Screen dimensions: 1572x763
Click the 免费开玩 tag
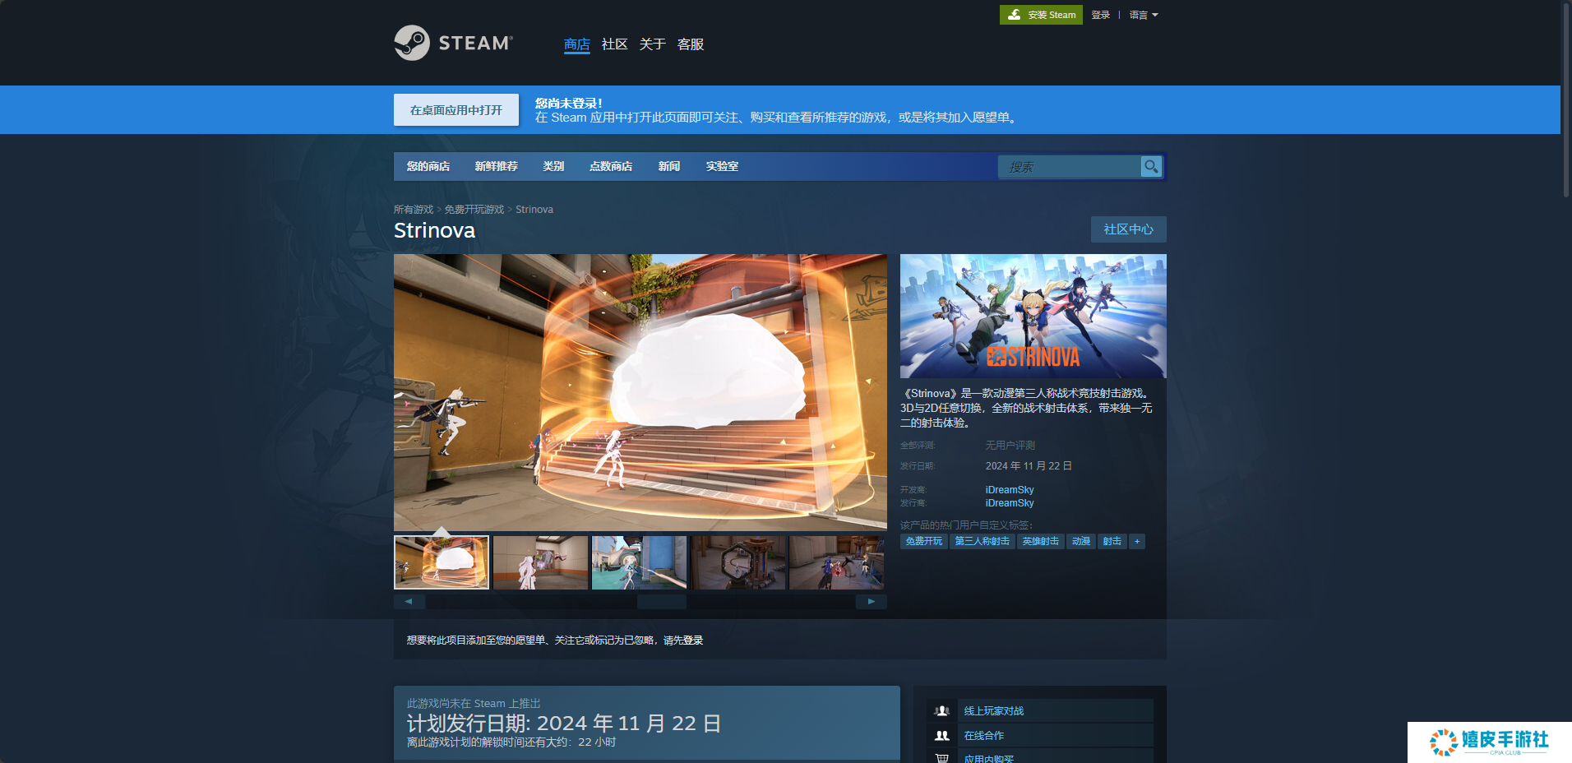[924, 541]
